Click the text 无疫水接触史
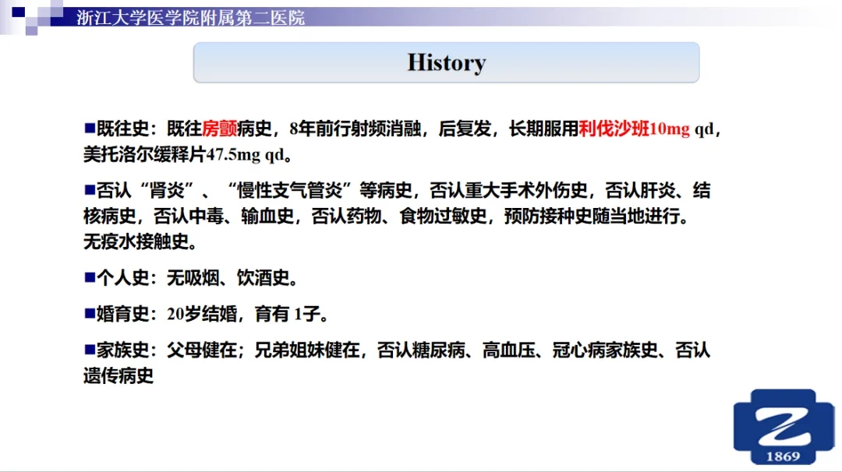Image resolution: width=842 pixels, height=472 pixels. click(140, 241)
